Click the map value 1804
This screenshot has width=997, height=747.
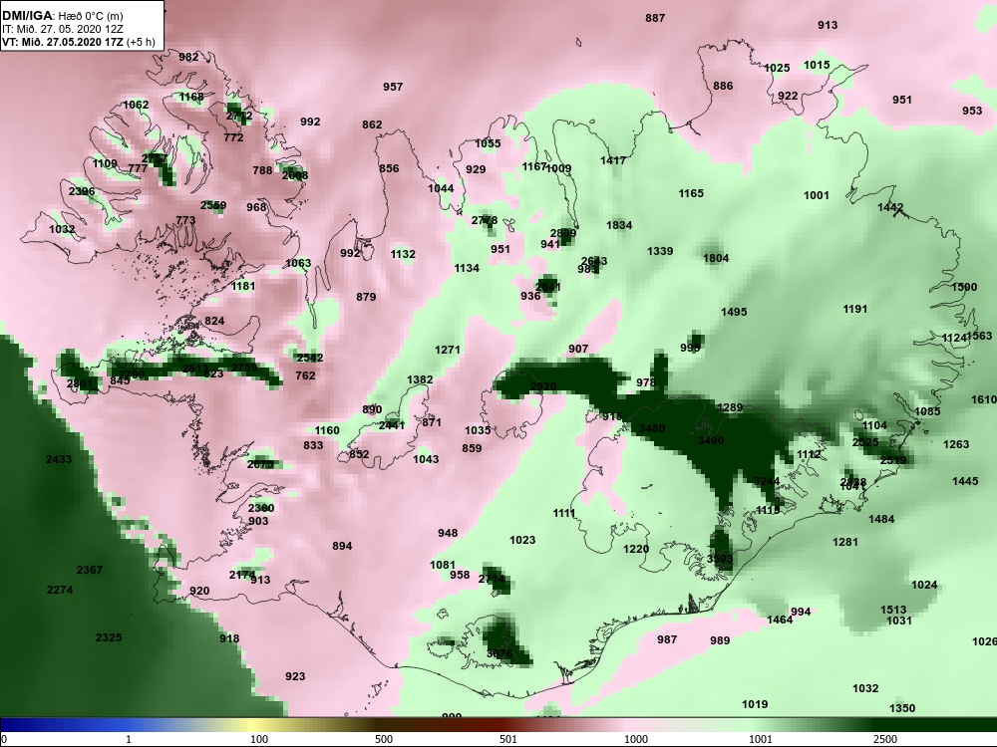tap(716, 258)
